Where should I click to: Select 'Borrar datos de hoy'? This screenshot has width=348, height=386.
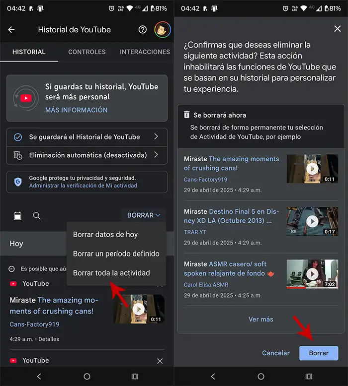(x=105, y=235)
